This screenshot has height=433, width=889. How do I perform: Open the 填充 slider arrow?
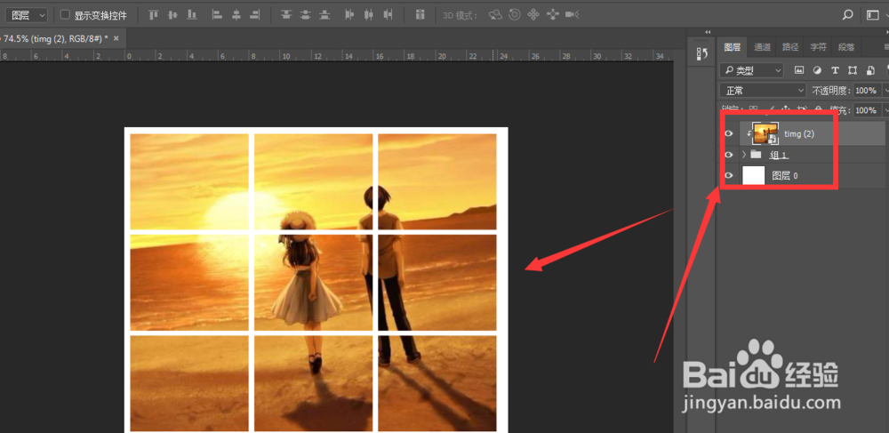885,110
